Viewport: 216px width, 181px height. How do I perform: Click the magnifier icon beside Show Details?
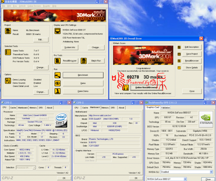[x=179, y=68]
